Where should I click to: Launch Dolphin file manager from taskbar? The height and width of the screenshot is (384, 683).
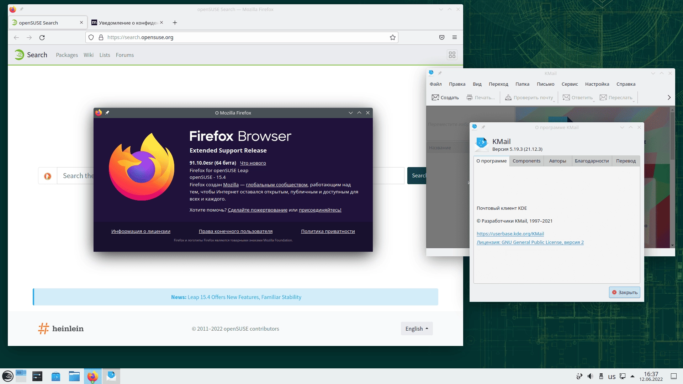(x=74, y=376)
